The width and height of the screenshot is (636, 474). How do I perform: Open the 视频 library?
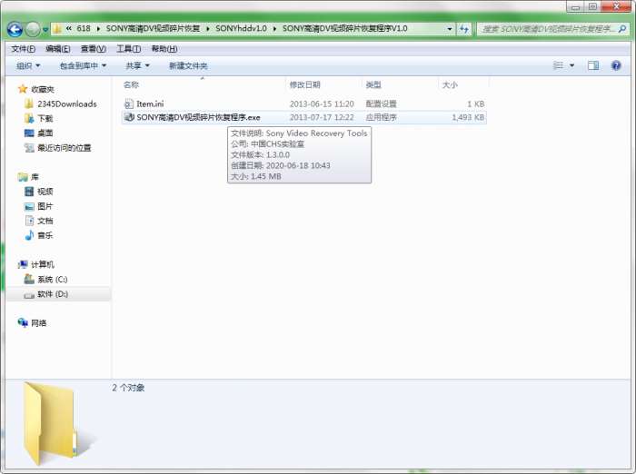45,192
